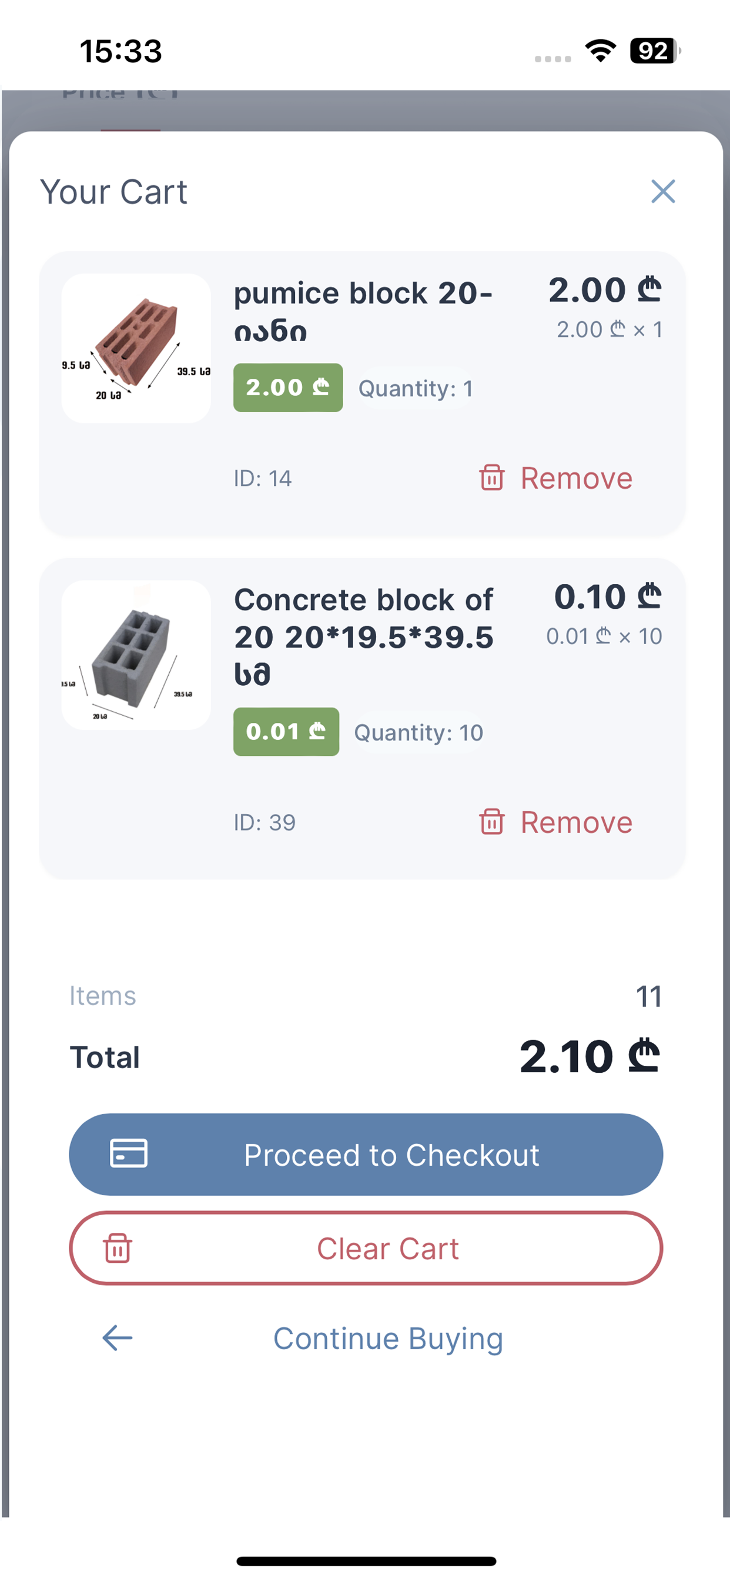The image size is (730, 1581).
Task: Proceed to Checkout
Action: (366, 1155)
